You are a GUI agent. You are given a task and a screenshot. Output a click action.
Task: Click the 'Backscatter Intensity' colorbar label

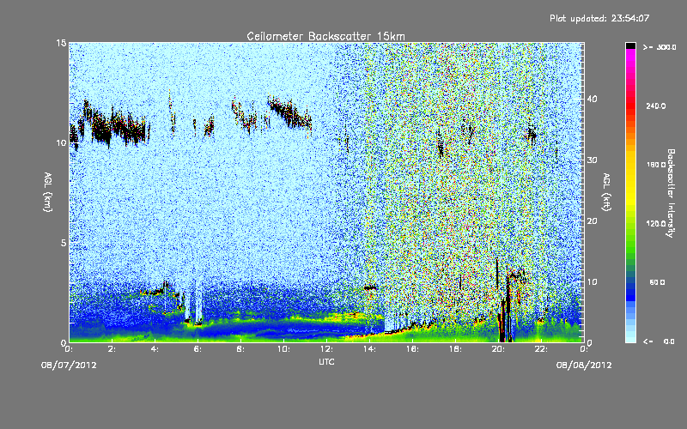point(670,193)
